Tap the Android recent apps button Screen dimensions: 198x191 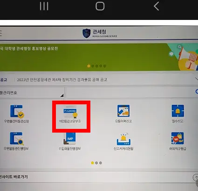(44, 6)
